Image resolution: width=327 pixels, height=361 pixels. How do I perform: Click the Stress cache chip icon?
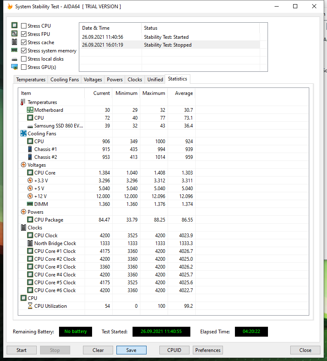(14, 42)
